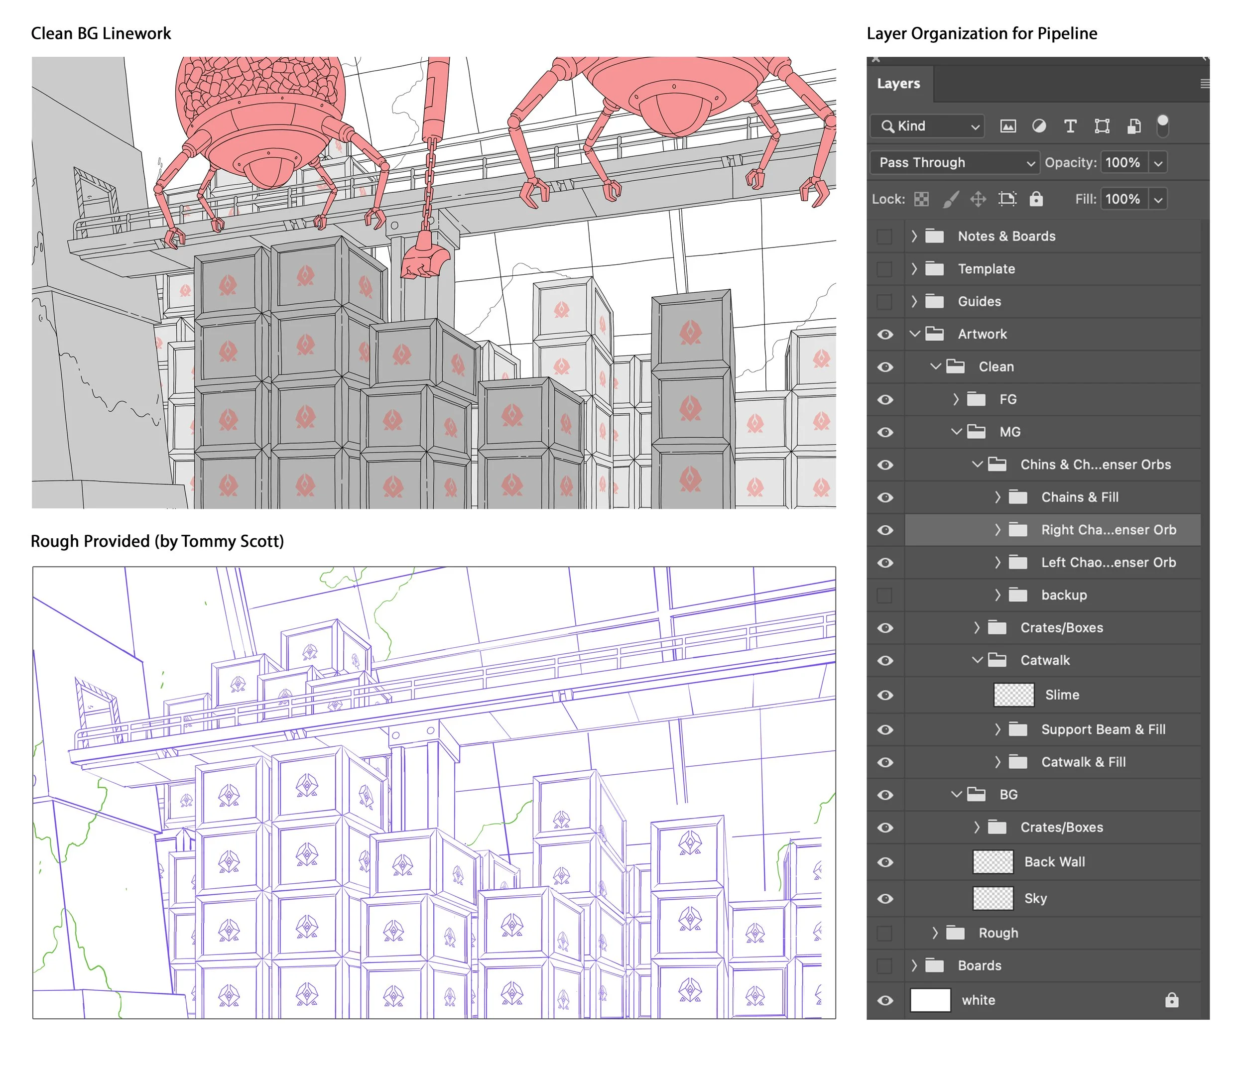Open the Kind filter dropdown

click(x=927, y=126)
